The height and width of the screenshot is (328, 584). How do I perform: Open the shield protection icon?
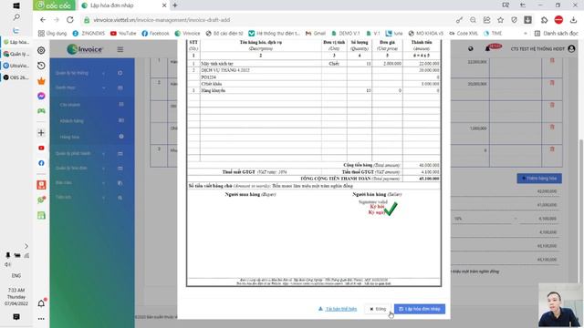(x=514, y=20)
